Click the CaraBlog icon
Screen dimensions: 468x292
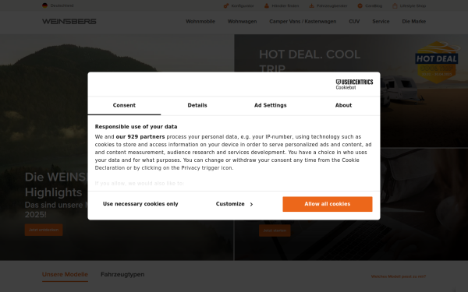[x=360, y=5]
